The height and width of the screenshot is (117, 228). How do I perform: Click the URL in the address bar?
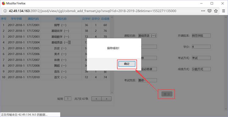pyautogui.click(x=93, y=11)
